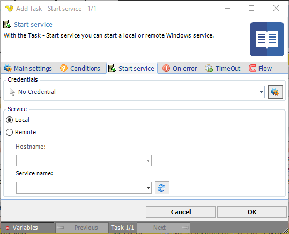Switch to Main settings tab
Screen dimensions: 289x234
[28, 69]
